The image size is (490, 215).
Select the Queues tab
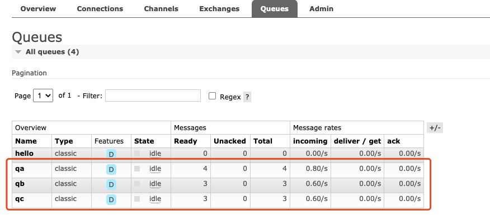[x=275, y=9]
